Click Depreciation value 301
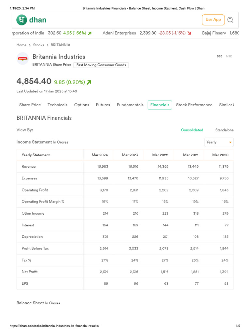 coord(105,237)
